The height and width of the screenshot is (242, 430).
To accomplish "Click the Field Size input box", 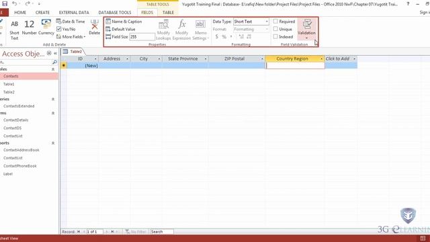I will click(x=142, y=37).
